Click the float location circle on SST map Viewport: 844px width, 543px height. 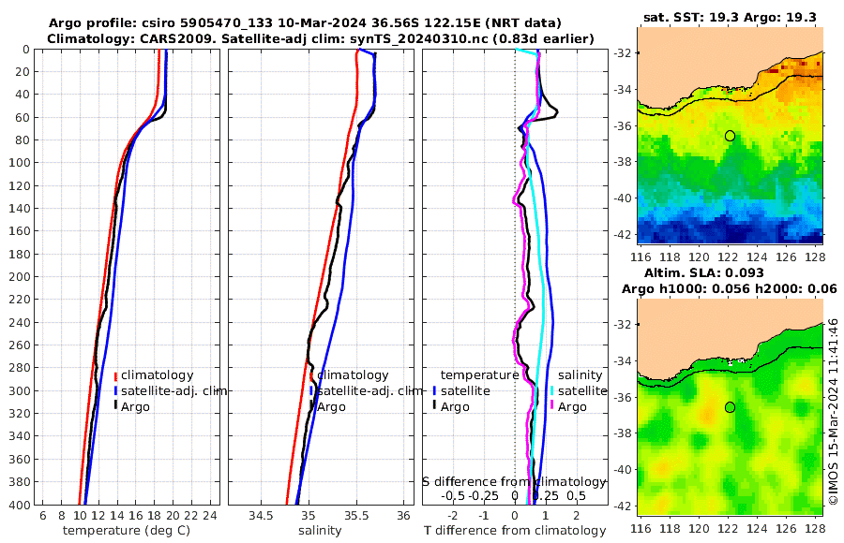730,136
